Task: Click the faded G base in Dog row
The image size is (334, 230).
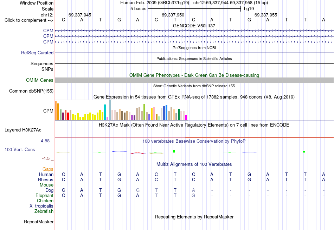Action: 137,190
